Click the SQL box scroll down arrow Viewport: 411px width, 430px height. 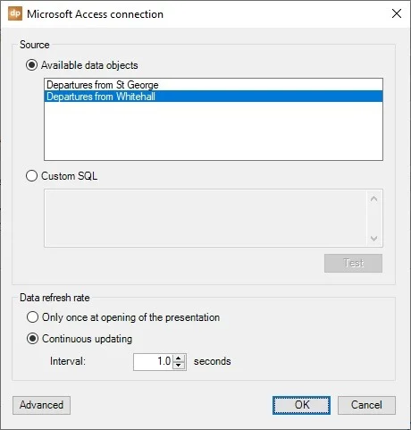click(374, 238)
